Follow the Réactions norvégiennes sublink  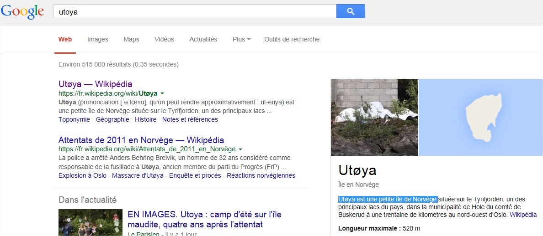point(261,175)
